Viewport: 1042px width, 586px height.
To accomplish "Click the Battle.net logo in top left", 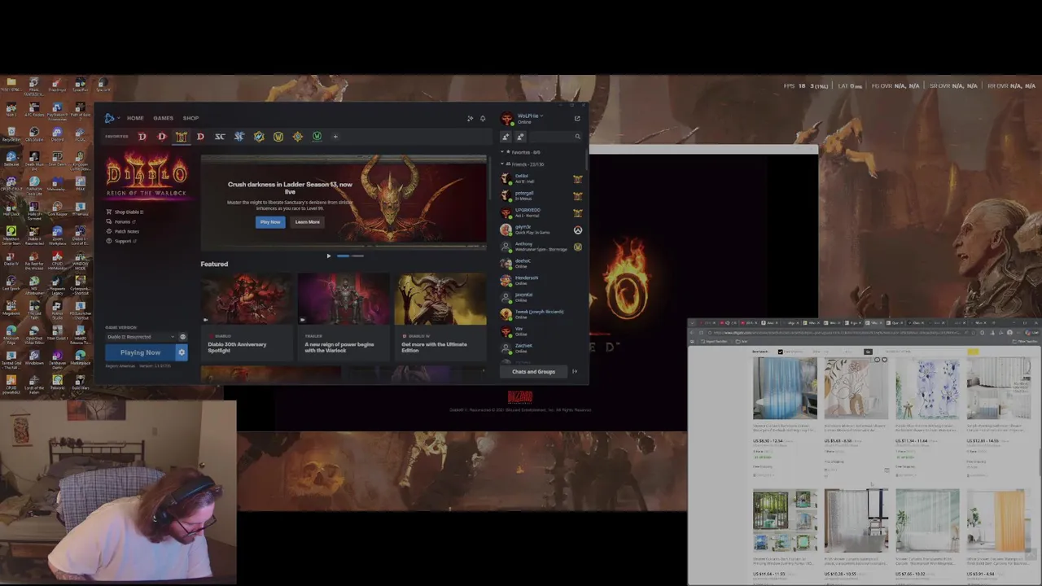I will [110, 118].
